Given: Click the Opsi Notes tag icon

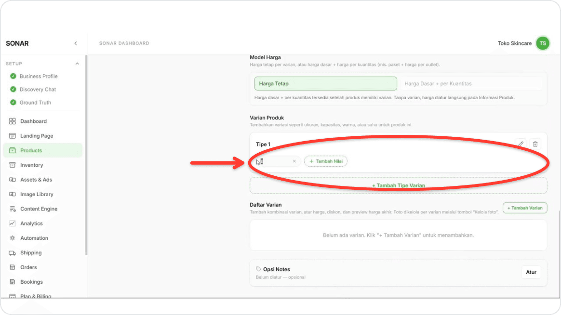Looking at the screenshot, I should click(x=258, y=269).
